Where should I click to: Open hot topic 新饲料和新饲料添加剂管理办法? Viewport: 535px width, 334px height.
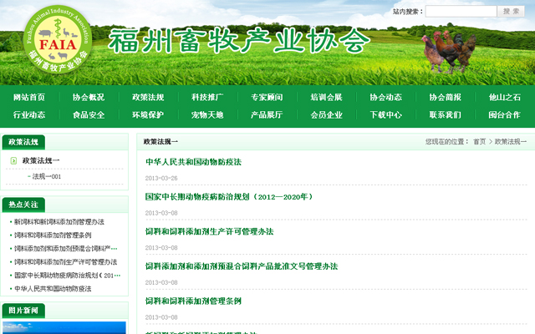click(x=59, y=222)
